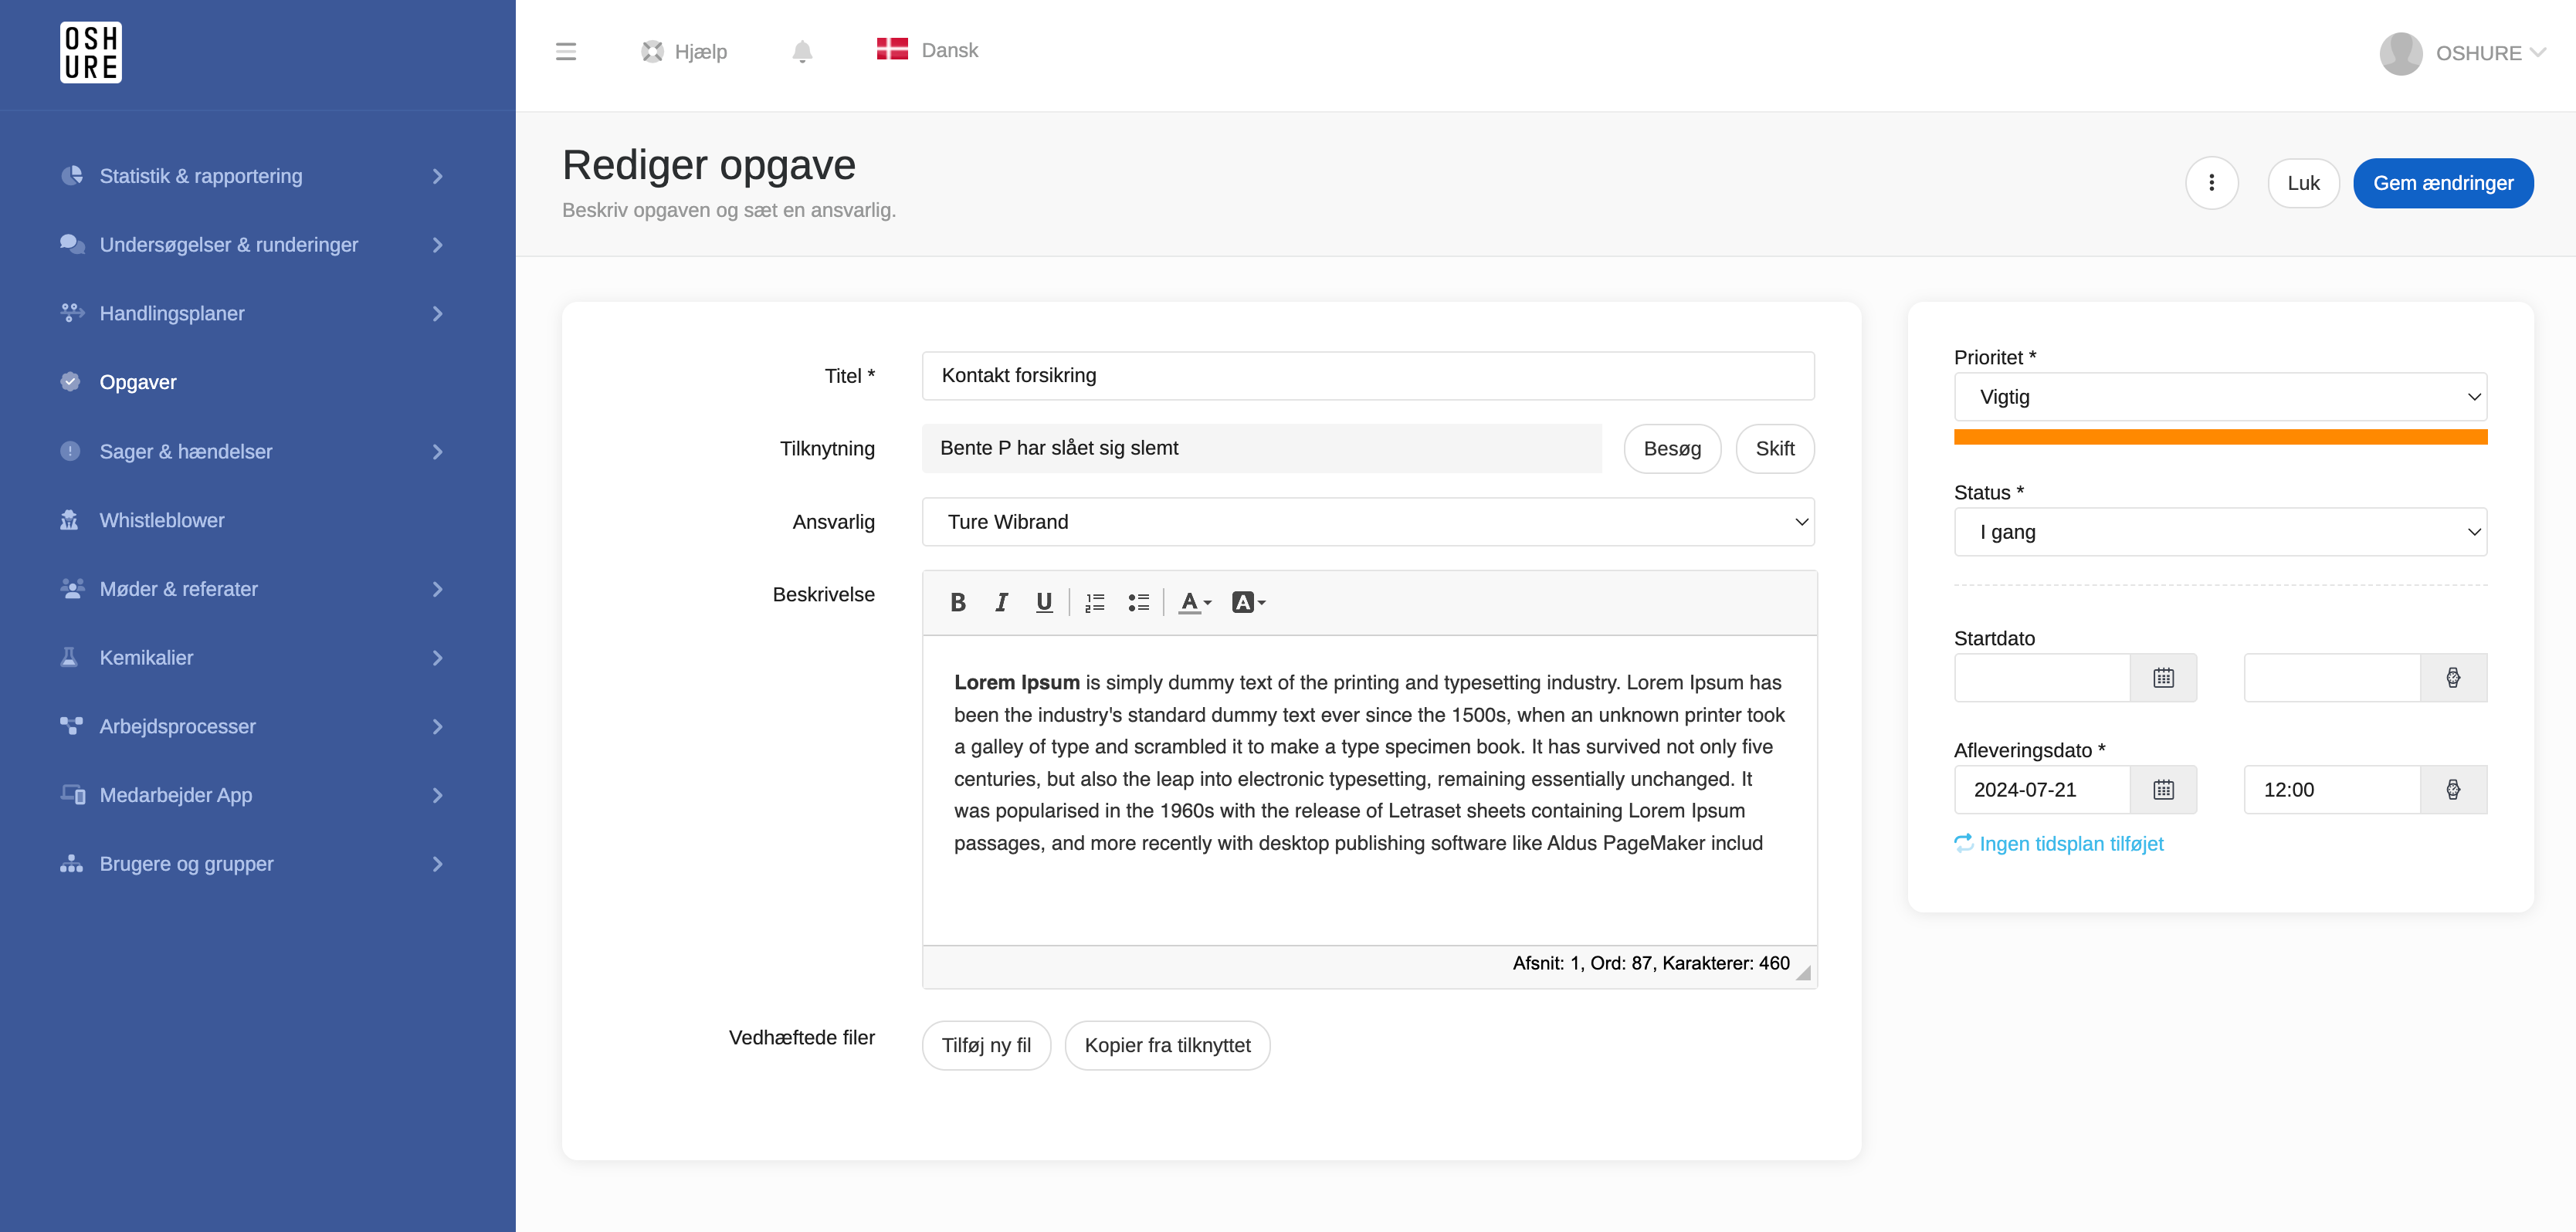Open the Whistleblower sidebar item
This screenshot has height=1232, width=2576.
pos(162,520)
